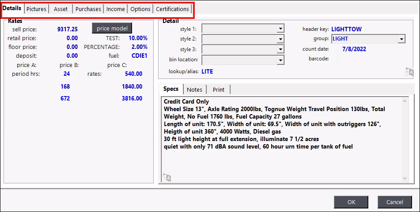The height and width of the screenshot is (212, 420).
Task: Confirm with the OK button
Action: click(x=351, y=202)
